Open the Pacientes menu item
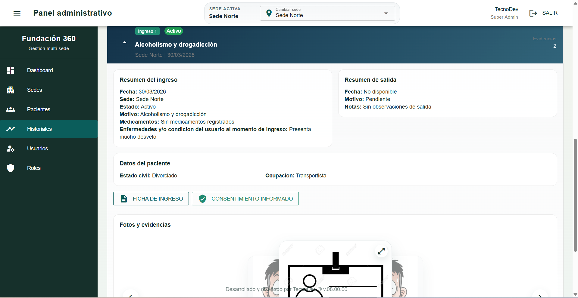 [x=39, y=109]
